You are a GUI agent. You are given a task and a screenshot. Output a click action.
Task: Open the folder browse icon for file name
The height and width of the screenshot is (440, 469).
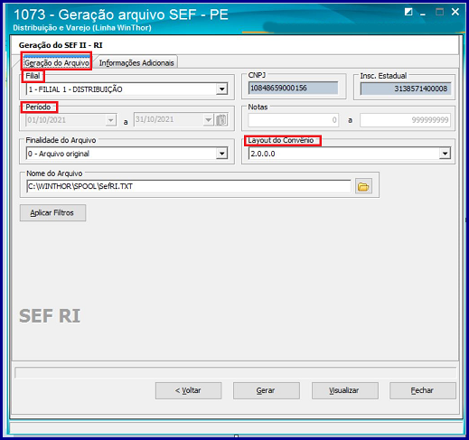click(x=363, y=186)
